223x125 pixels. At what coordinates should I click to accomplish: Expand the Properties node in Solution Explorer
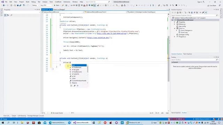(x=175, y=22)
